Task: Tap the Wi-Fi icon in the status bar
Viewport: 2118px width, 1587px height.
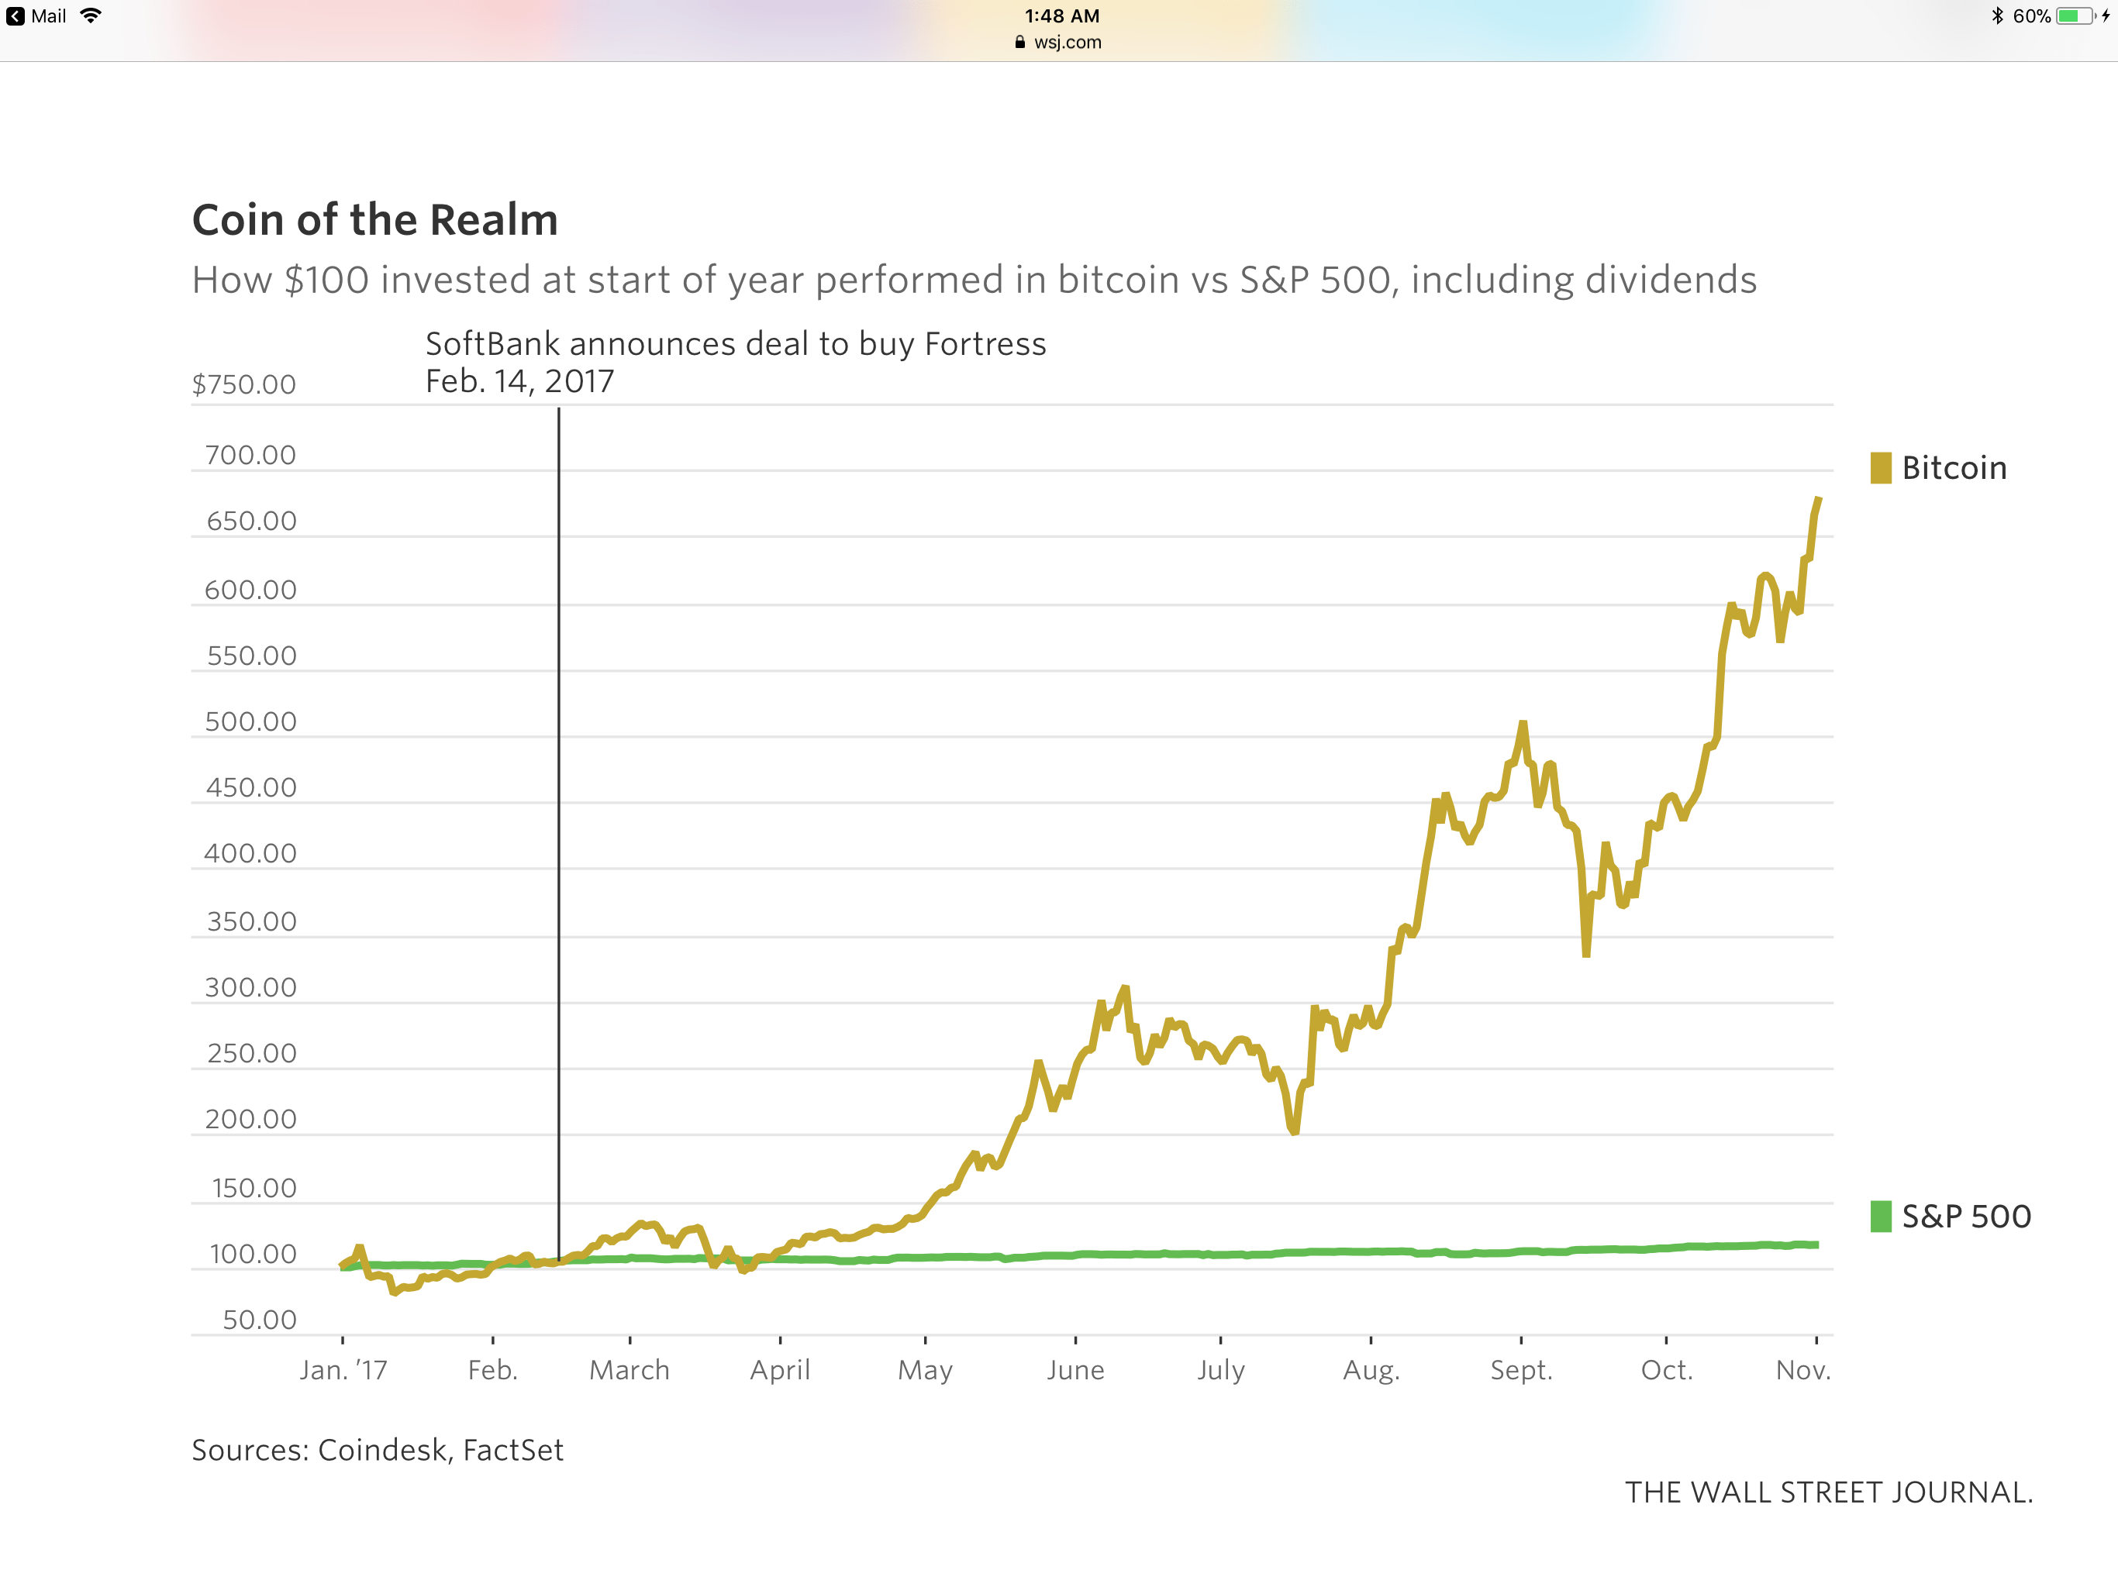Action: (91, 15)
